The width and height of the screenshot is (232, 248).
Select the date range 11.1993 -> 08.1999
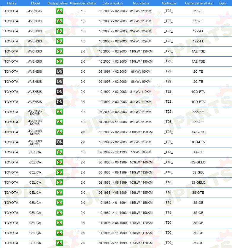click(x=113, y=223)
